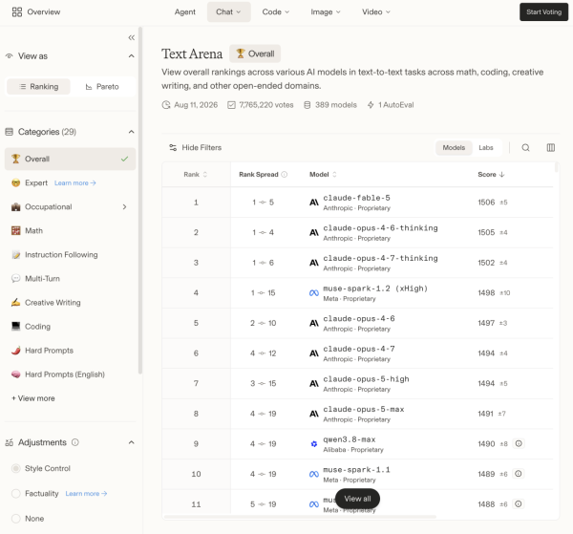Click the AutoEval lightning icon
This screenshot has width=573, height=534.
coord(371,105)
